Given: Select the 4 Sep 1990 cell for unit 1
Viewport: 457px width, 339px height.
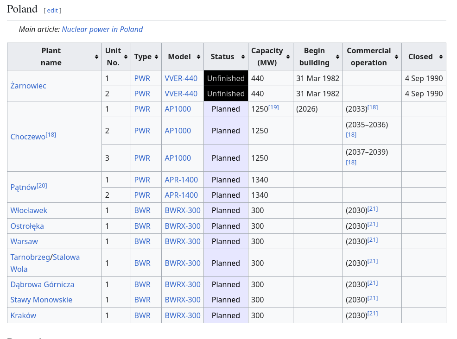Looking at the screenshot, I should click(424, 78).
